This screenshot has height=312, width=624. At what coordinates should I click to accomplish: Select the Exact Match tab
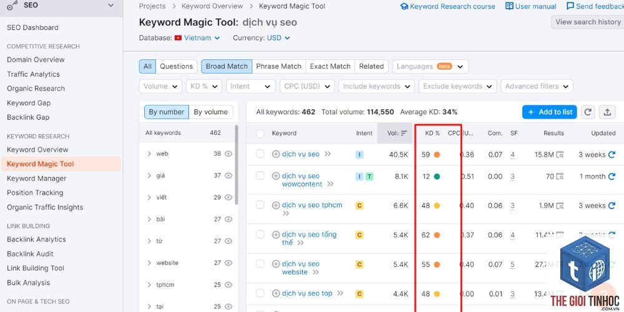coord(330,67)
